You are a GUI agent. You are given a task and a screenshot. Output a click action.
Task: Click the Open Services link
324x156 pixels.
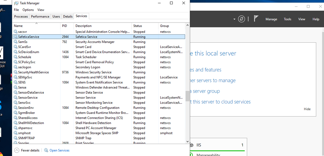click(59, 150)
